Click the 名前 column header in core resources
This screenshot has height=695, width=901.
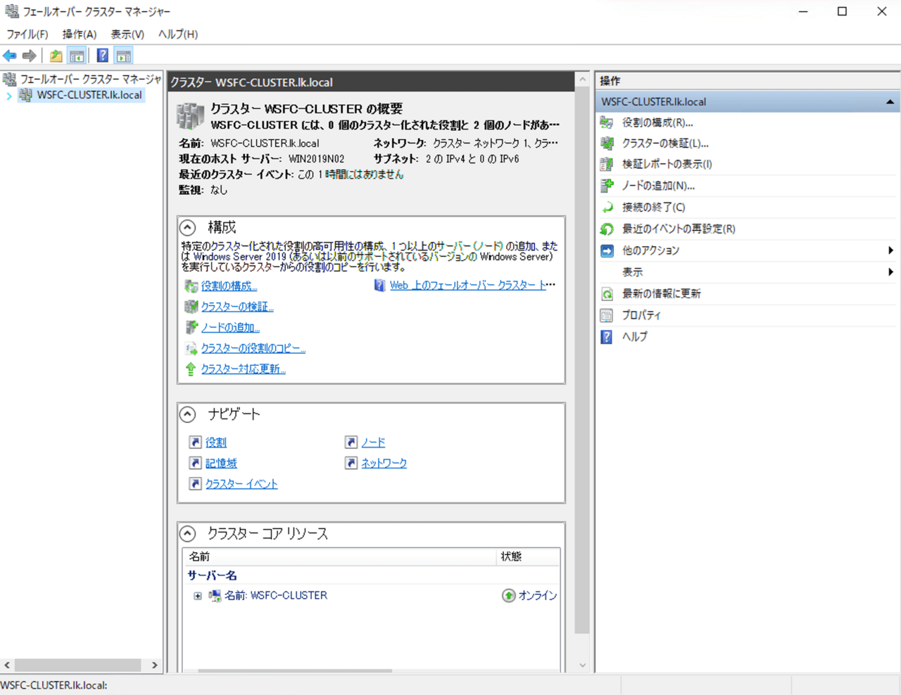click(x=339, y=556)
